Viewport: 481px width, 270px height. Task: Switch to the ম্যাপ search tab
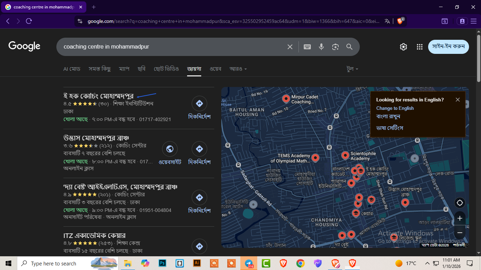tap(124, 69)
